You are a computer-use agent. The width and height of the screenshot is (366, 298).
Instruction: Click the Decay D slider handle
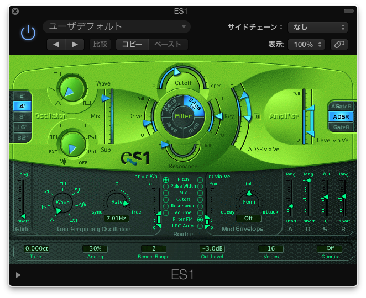pyautogui.click(x=308, y=180)
